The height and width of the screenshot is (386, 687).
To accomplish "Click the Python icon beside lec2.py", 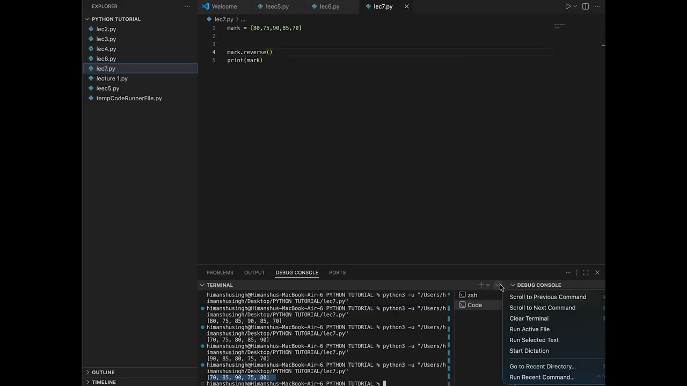I will [91, 29].
